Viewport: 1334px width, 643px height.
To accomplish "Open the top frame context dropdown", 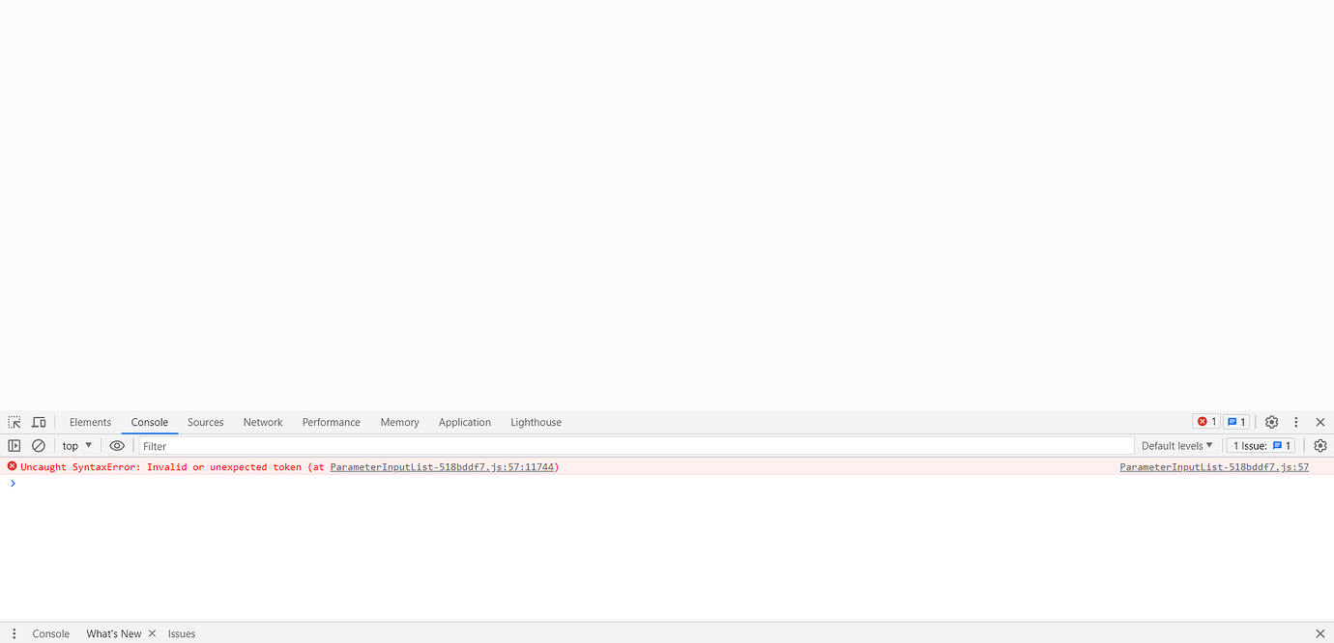I will (76, 445).
